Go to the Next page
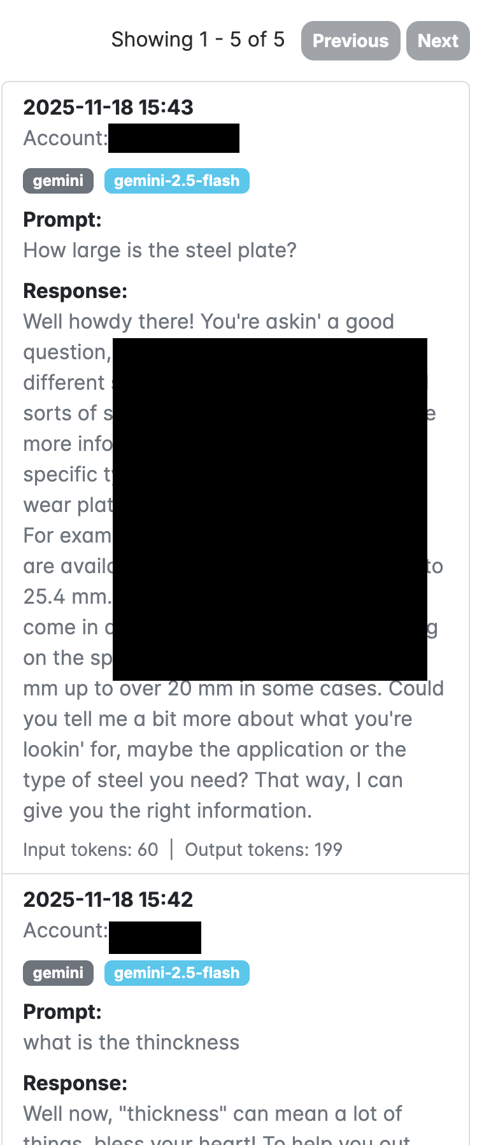Image resolution: width=484 pixels, height=1145 pixels. click(438, 41)
